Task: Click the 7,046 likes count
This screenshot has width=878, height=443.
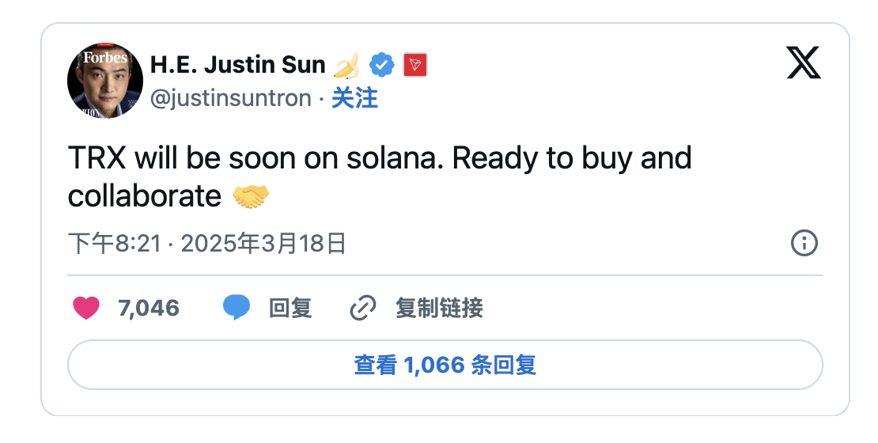Action: click(x=149, y=308)
